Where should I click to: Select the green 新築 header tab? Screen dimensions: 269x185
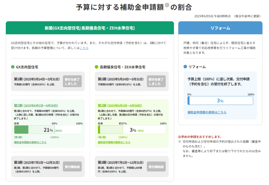[x=90, y=28]
